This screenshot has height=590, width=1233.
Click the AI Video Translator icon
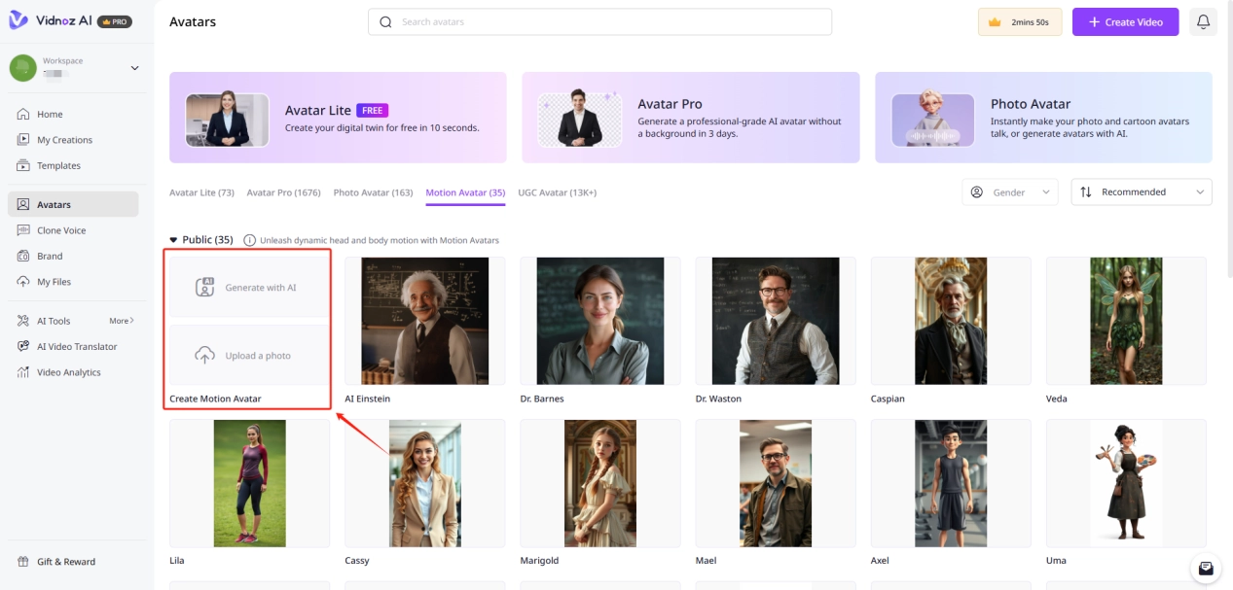pos(23,347)
